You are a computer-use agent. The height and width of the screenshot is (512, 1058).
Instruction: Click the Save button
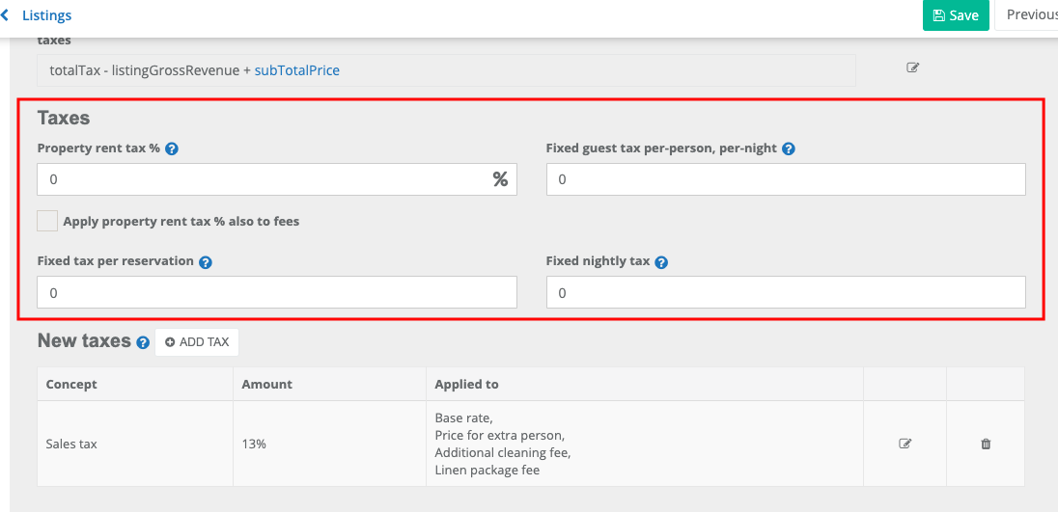pos(955,15)
